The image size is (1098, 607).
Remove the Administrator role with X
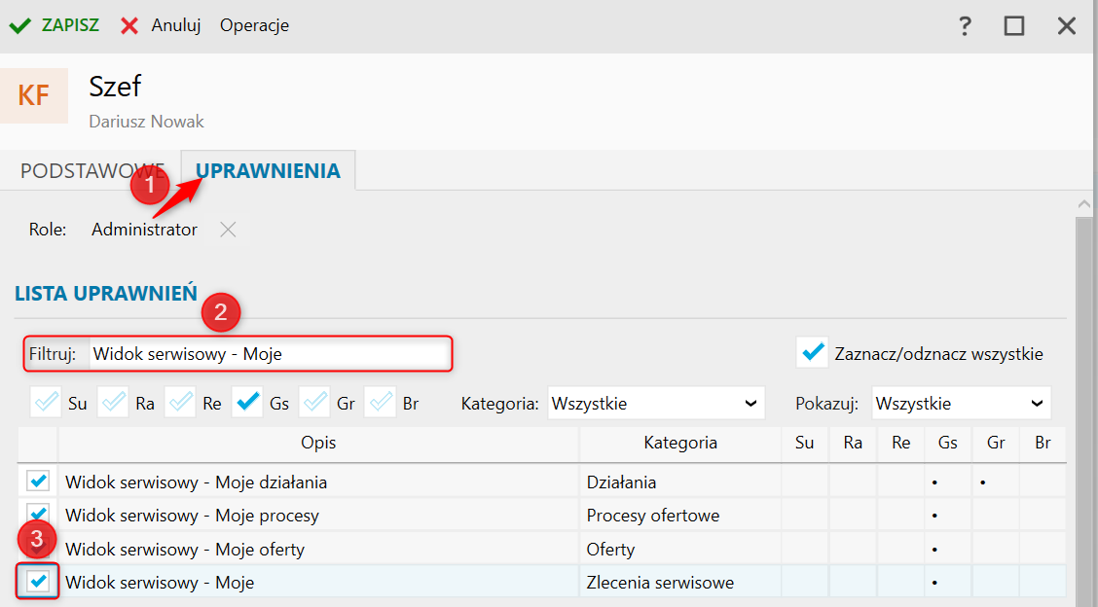coord(228,230)
